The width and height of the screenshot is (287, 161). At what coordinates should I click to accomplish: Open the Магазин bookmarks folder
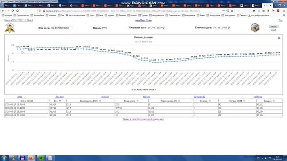pos(7,16)
